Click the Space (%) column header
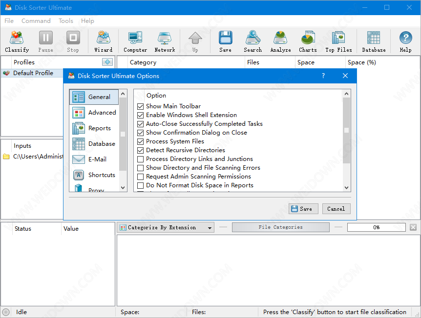Image resolution: width=421 pixels, height=318 pixels. tap(382, 62)
